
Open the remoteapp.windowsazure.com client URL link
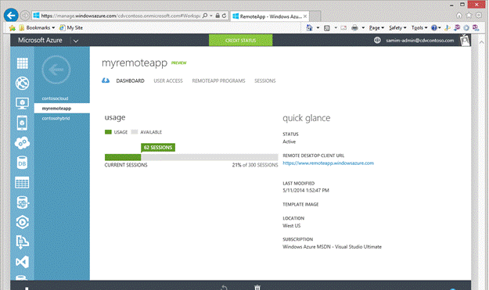[328, 163]
